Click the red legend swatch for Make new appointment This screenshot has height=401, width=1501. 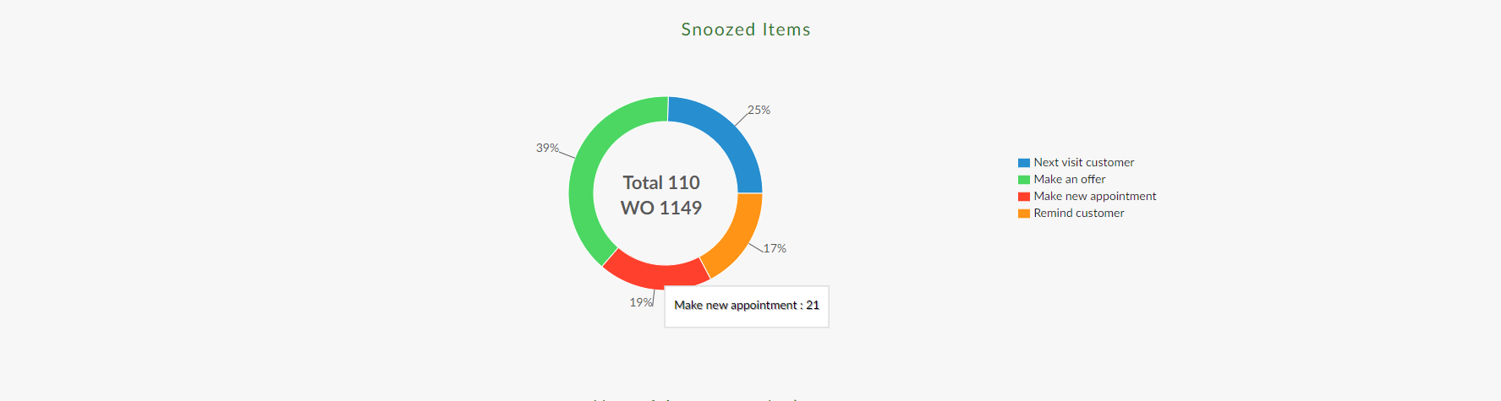1023,197
